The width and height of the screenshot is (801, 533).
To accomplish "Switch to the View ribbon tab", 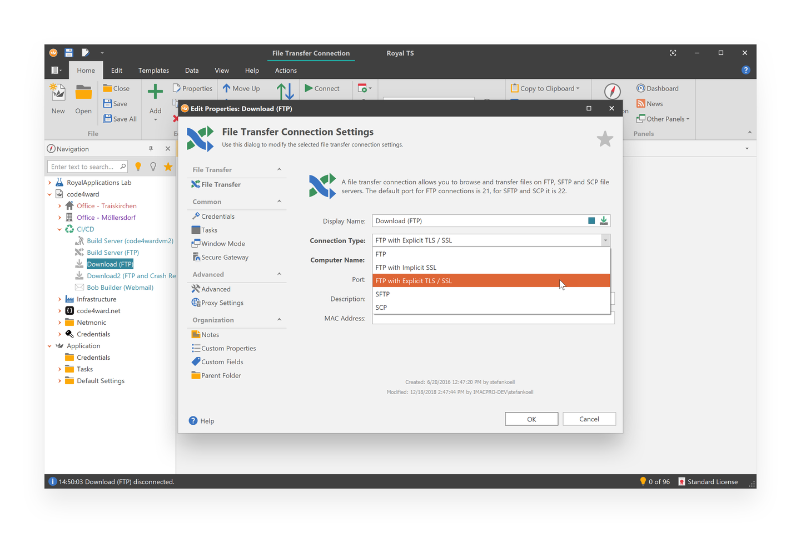I will pyautogui.click(x=222, y=70).
